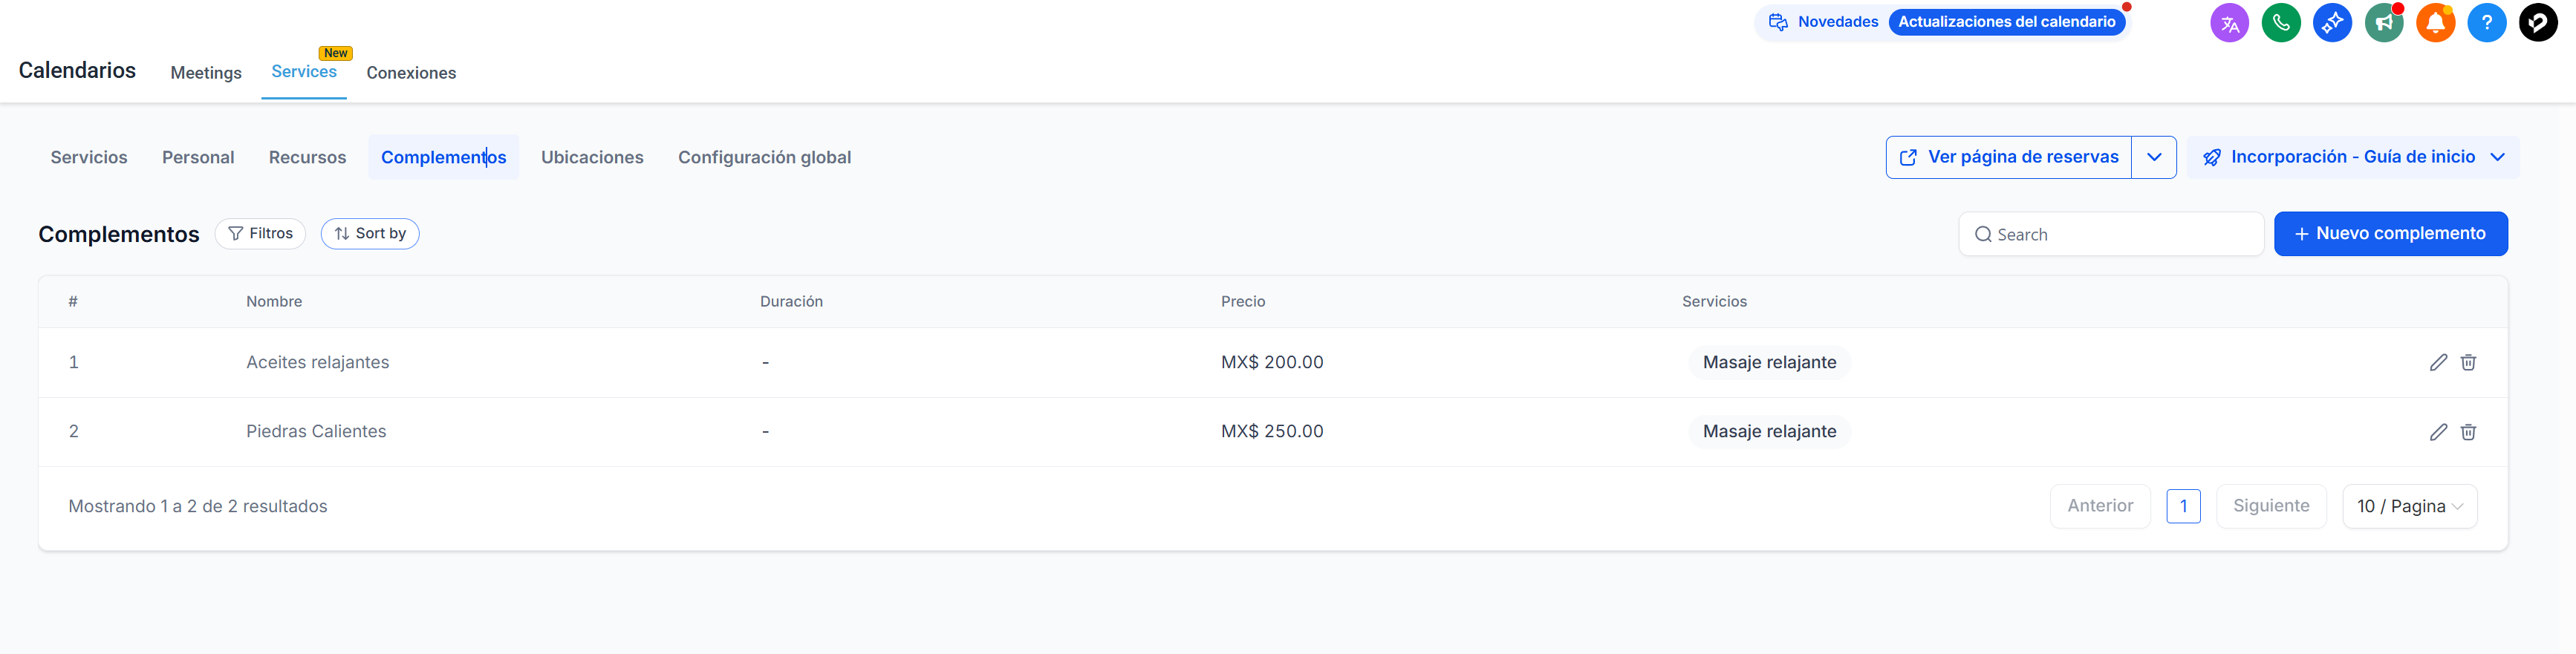This screenshot has height=654, width=2576.
Task: Delete the Piedras Calientes complement
Action: coord(2468,432)
